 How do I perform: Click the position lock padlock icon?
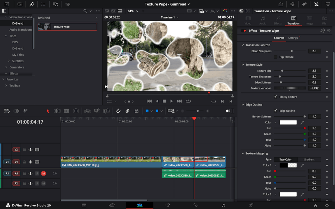pos(137,111)
